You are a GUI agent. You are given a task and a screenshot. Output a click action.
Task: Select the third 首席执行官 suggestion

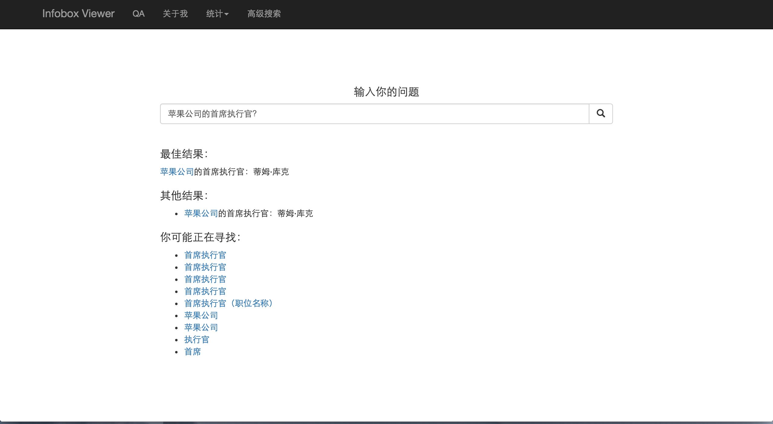point(205,279)
